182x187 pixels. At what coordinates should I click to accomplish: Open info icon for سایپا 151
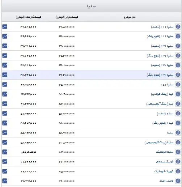[178, 85]
